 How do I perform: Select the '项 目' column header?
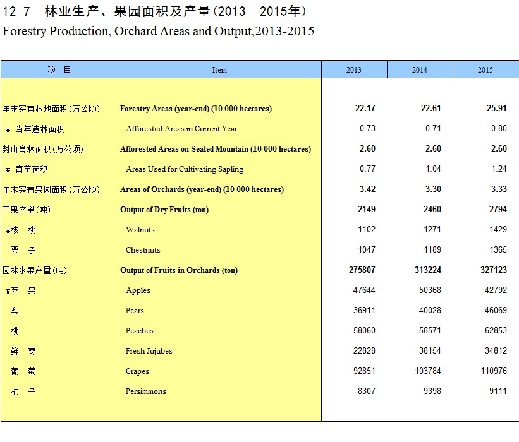pos(59,69)
